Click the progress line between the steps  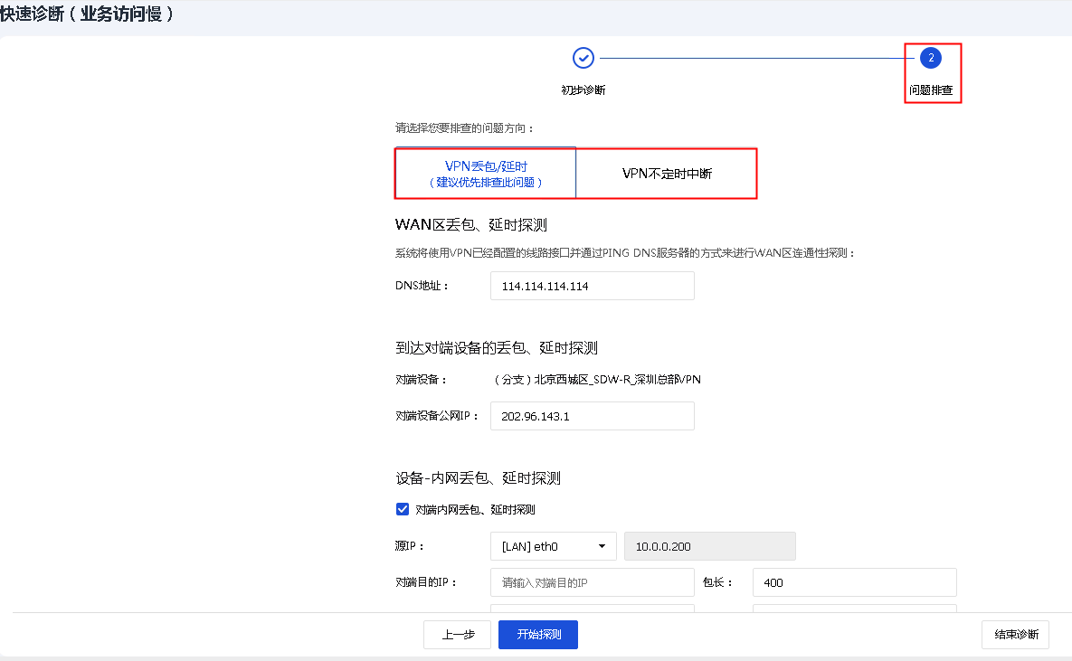point(755,59)
